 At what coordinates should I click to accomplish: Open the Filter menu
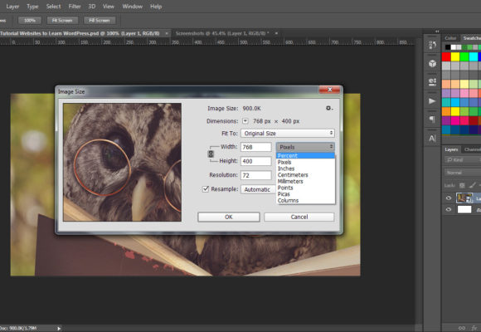tap(75, 7)
